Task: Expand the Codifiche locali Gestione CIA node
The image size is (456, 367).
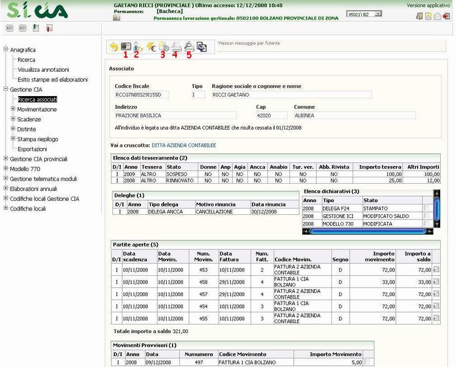Action: pos(5,198)
